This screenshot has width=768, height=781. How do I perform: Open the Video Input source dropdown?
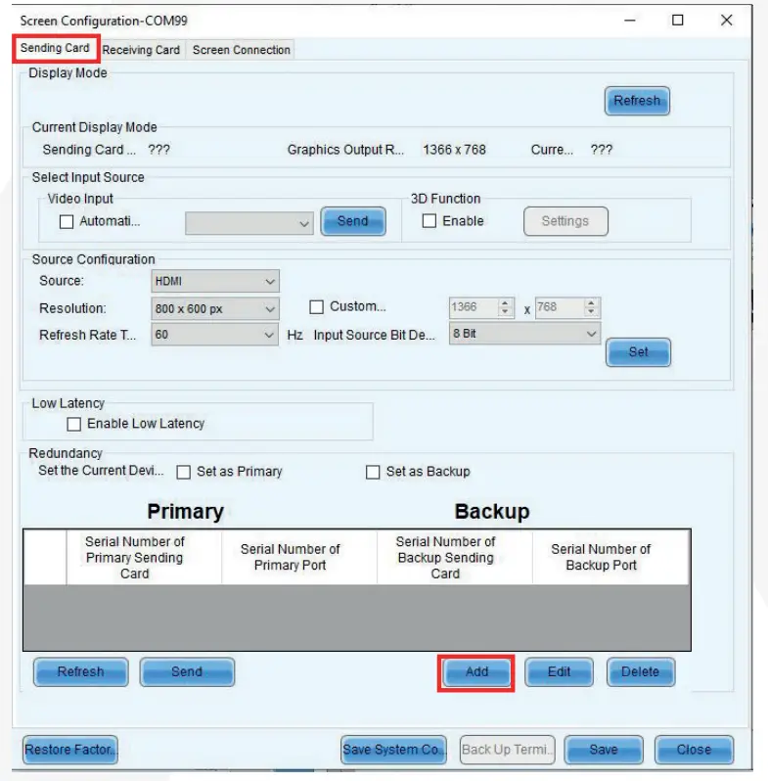(x=249, y=223)
